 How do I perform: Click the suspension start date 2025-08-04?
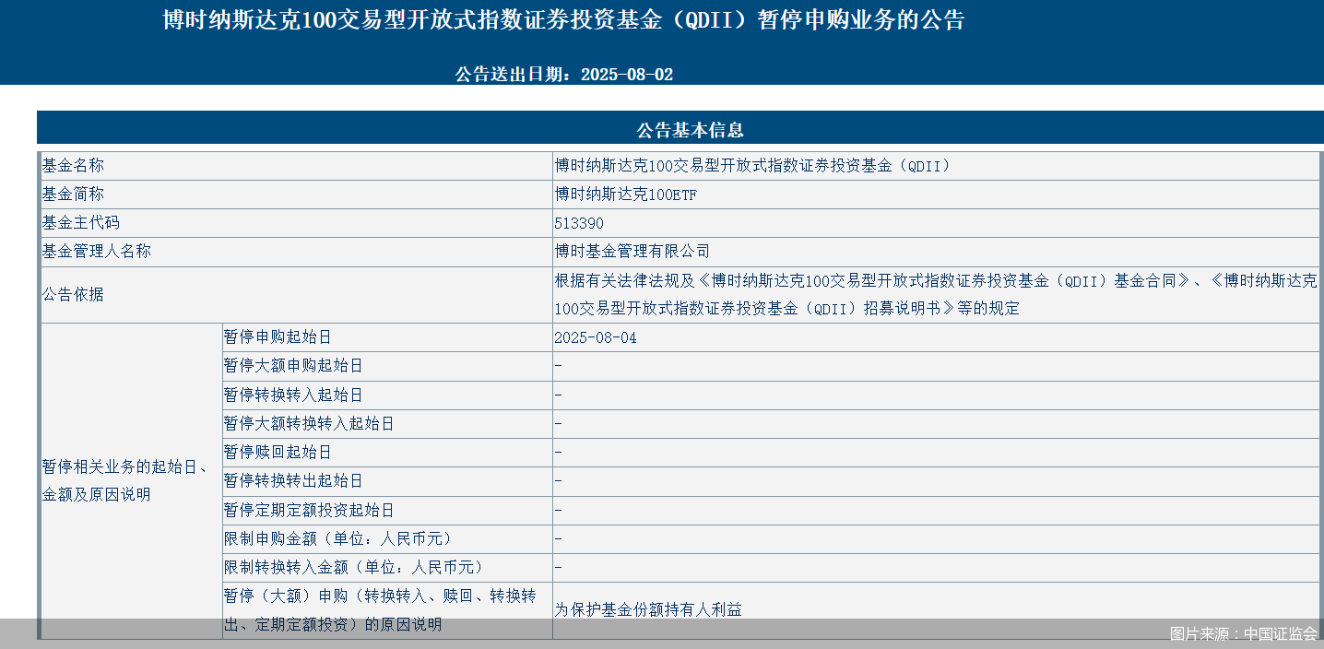click(596, 337)
